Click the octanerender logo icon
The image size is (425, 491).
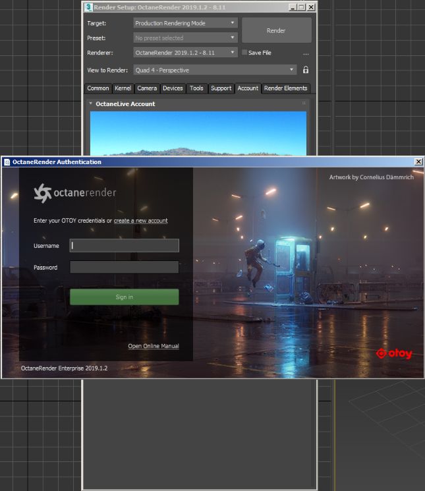click(x=43, y=192)
